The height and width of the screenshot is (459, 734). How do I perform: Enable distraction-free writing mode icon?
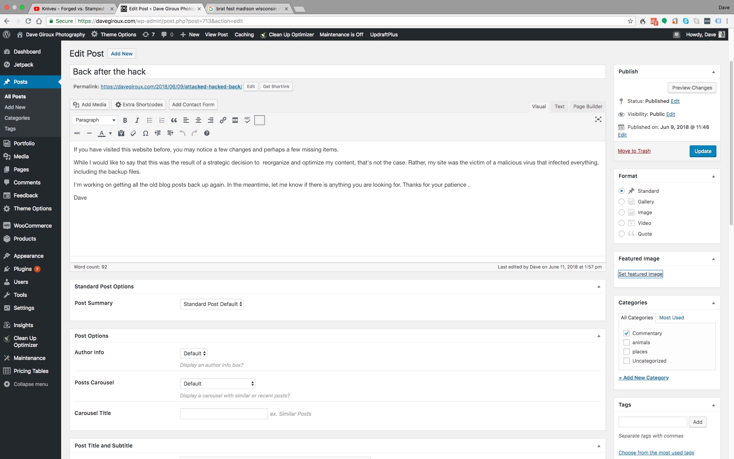point(598,120)
